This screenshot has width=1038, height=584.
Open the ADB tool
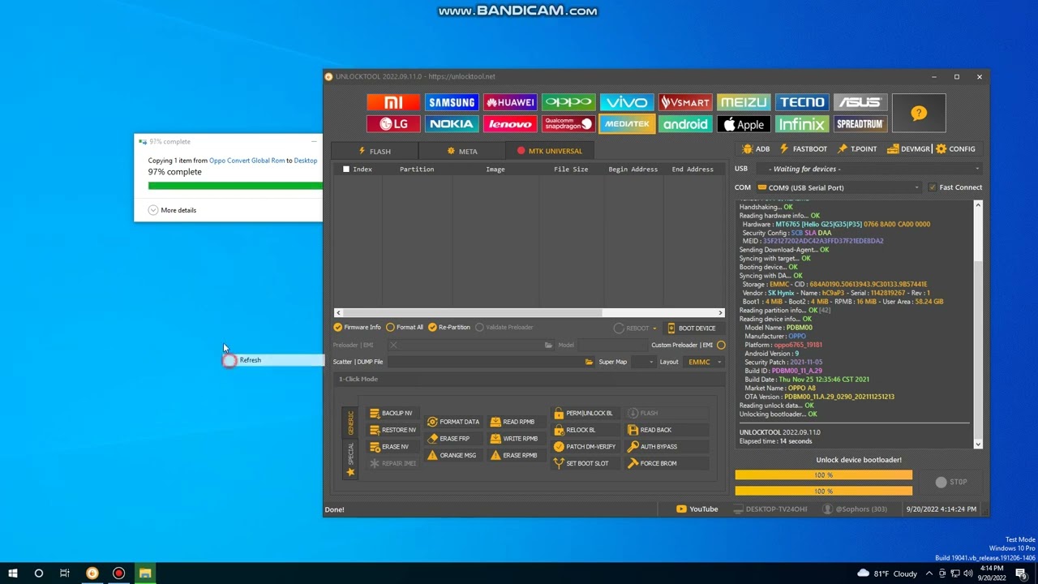click(757, 149)
